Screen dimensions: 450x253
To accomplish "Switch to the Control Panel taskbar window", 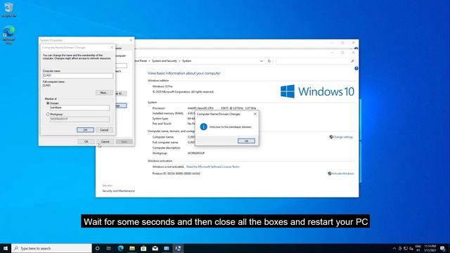I will pyautogui.click(x=167, y=248).
